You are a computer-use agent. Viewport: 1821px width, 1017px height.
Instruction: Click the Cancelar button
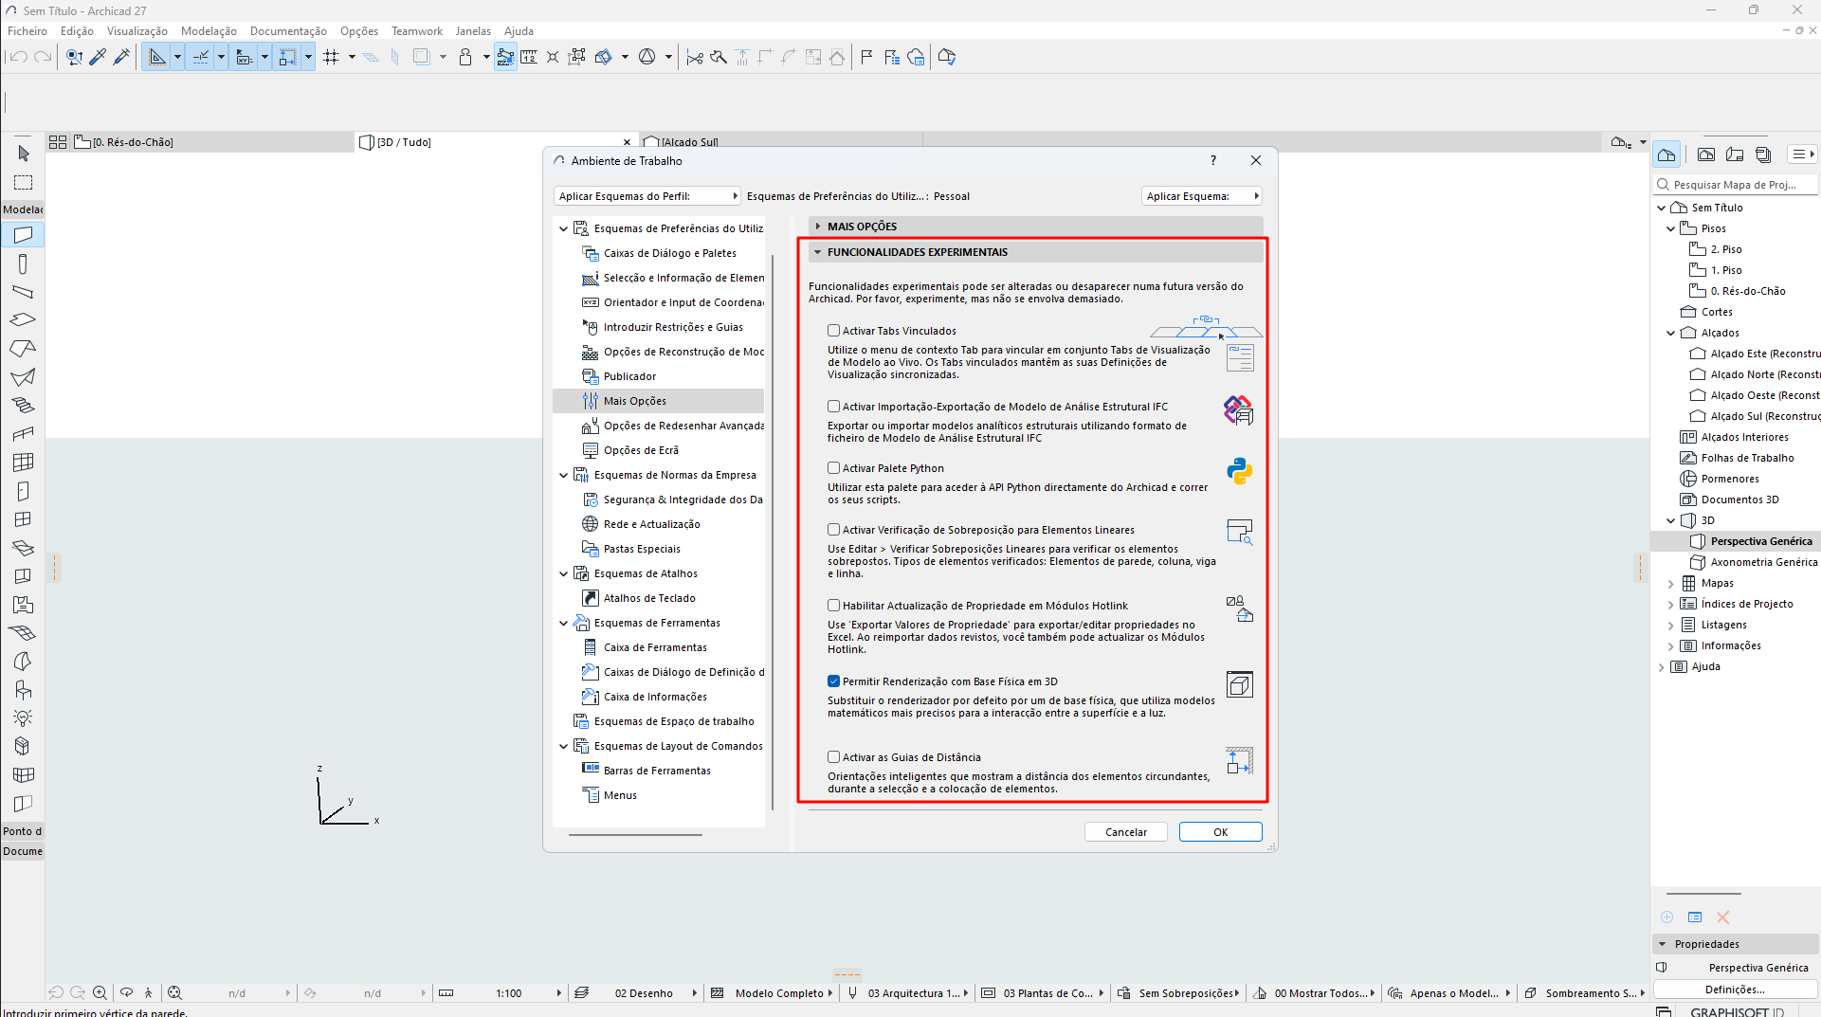pyautogui.click(x=1126, y=832)
